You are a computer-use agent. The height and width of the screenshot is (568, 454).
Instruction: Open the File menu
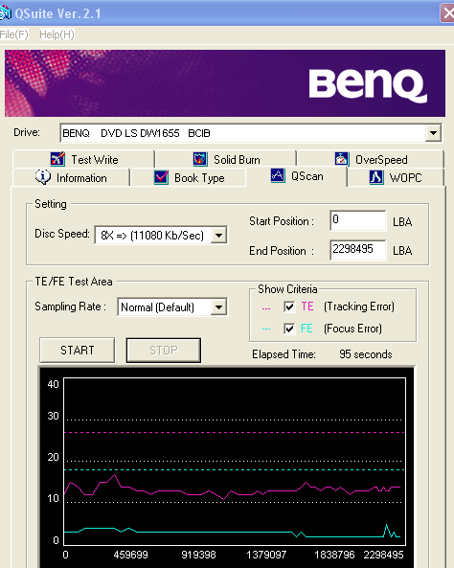point(13,34)
